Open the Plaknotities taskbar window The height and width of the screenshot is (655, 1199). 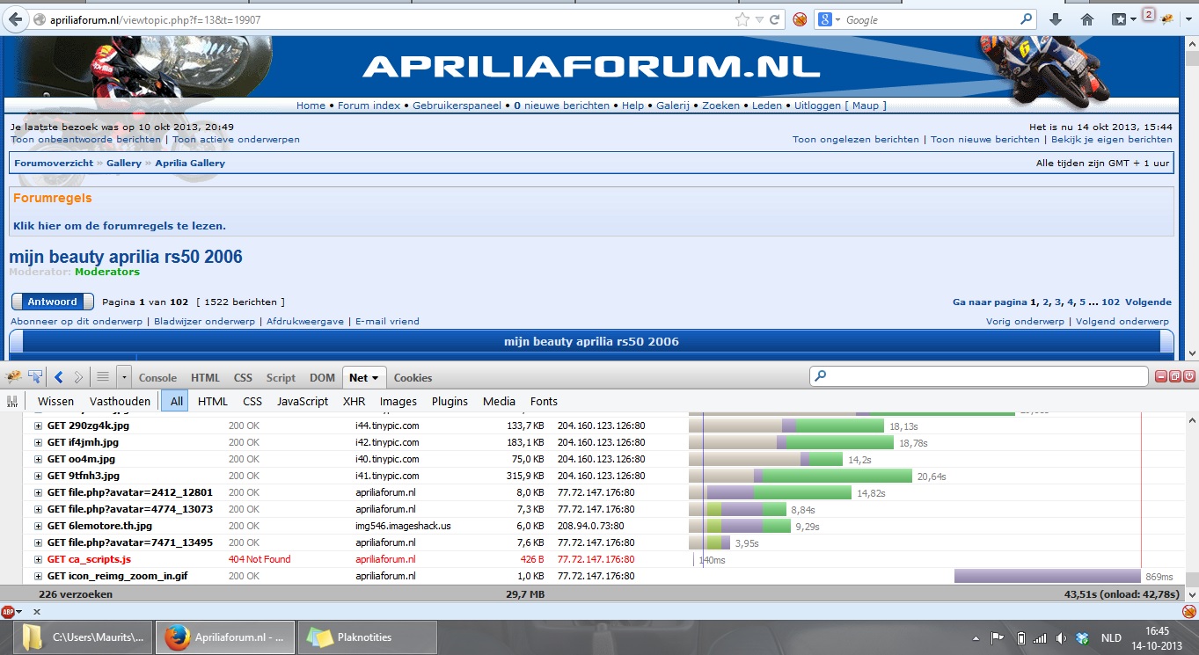pos(368,637)
